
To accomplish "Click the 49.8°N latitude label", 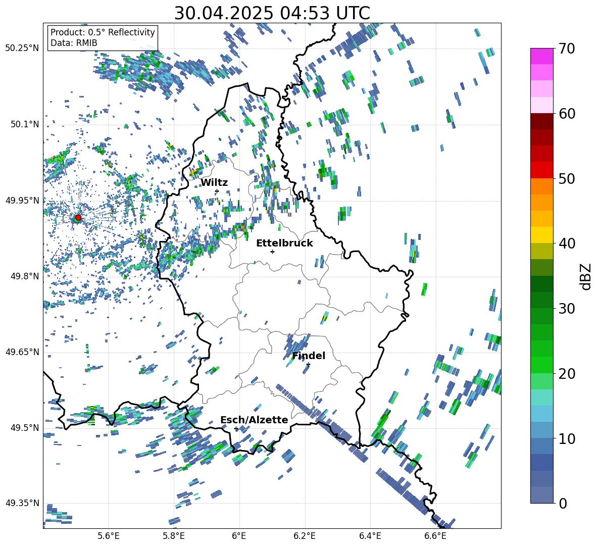I will pyautogui.click(x=25, y=276).
